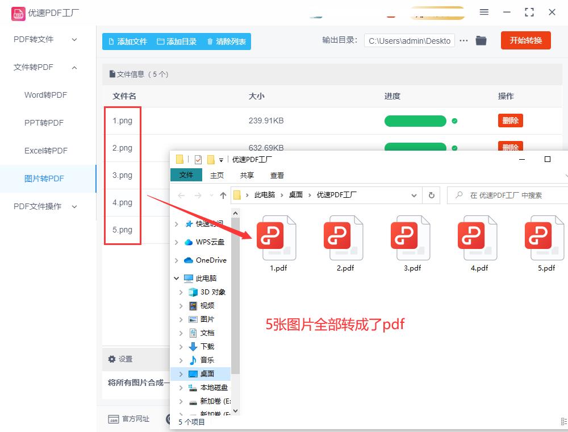Screen dimensions: 568x432
Task: Delete 1.png using its 删除 button
Action: click(x=510, y=120)
